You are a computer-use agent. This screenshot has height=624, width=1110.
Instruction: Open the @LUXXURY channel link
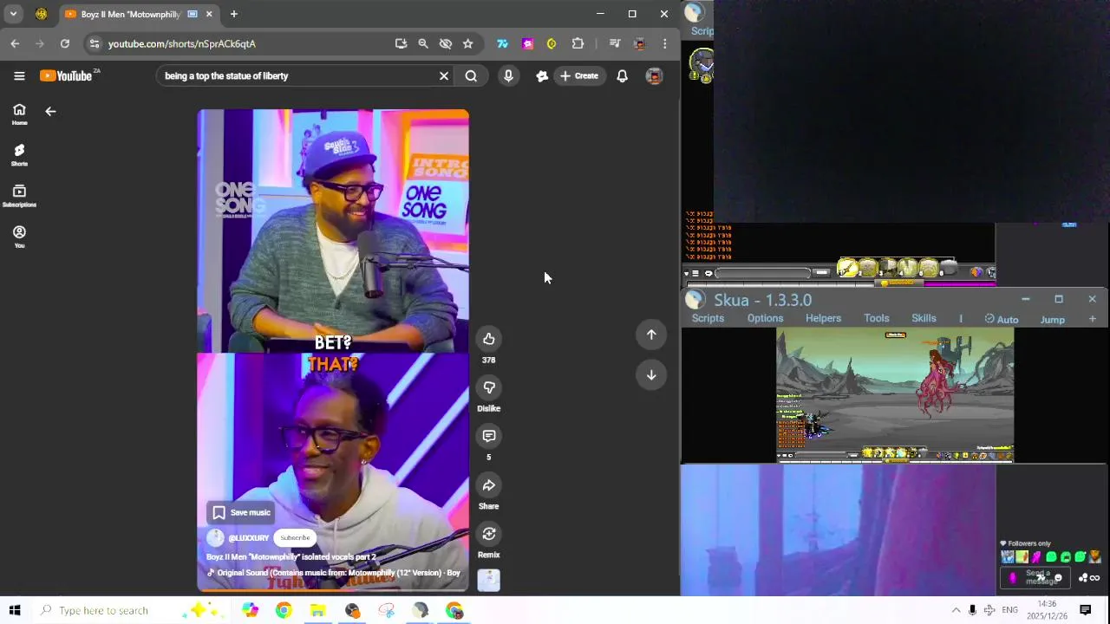pos(248,537)
